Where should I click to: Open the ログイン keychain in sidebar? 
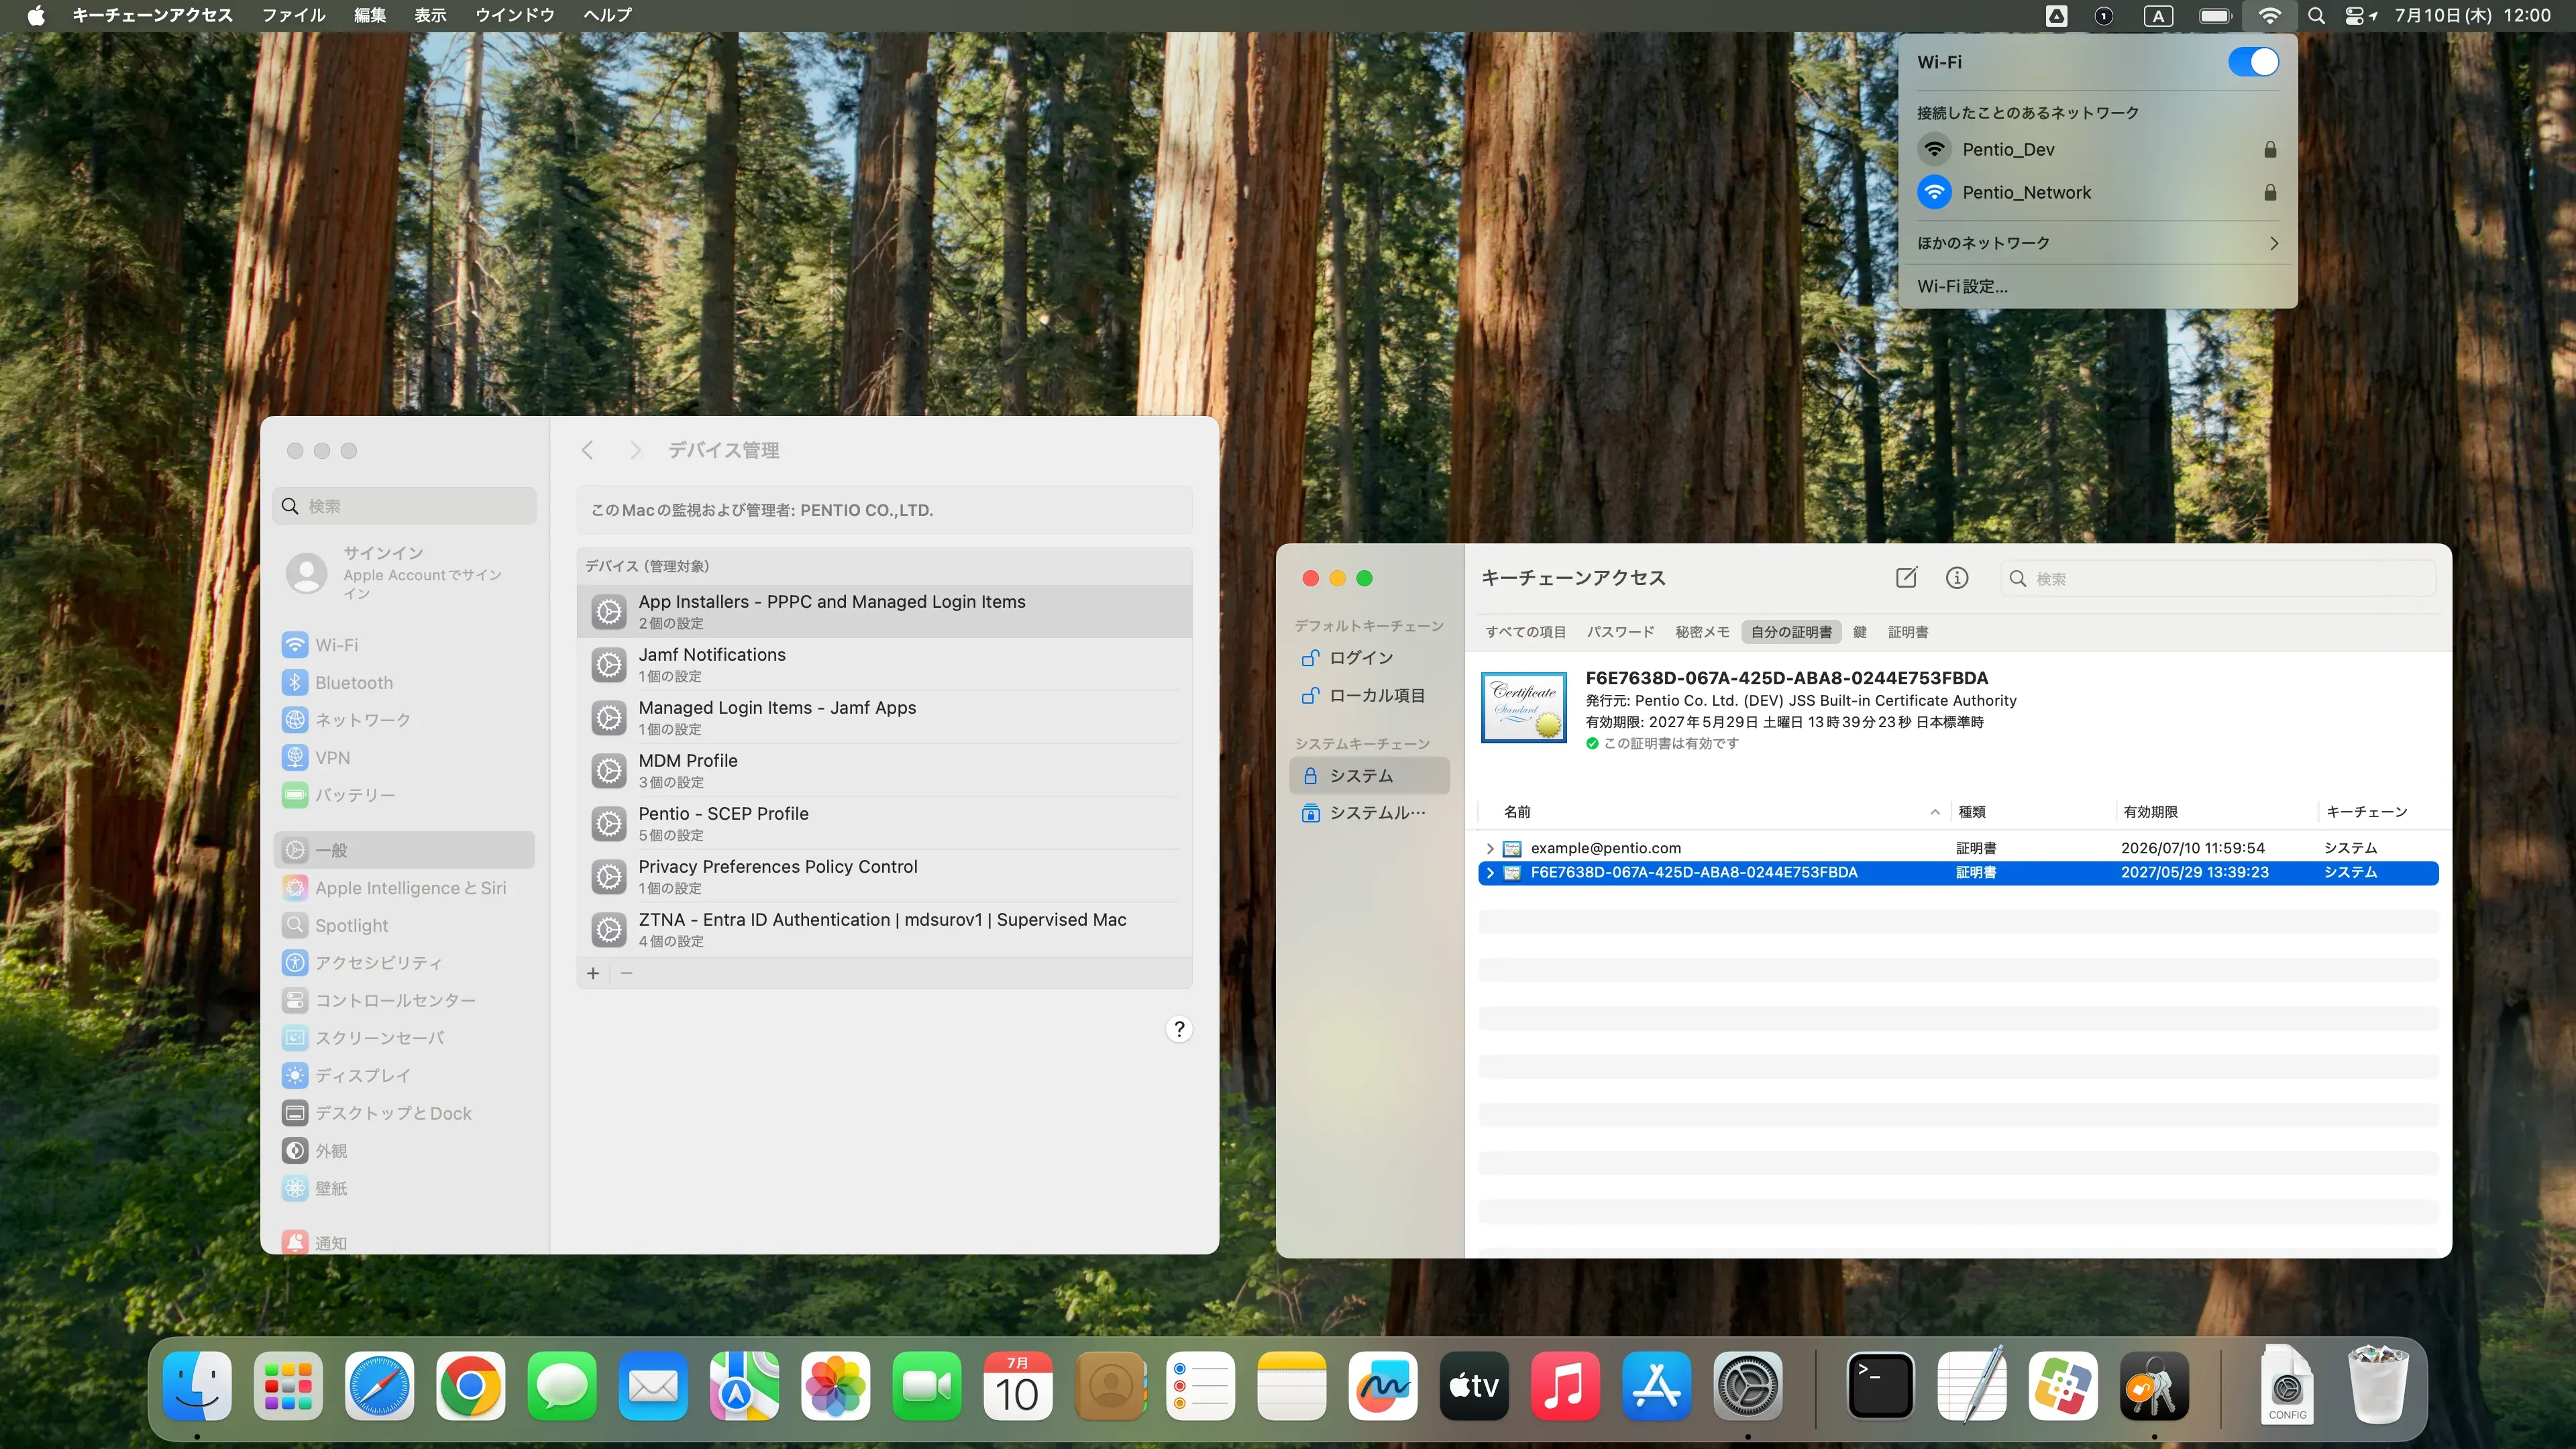pyautogui.click(x=1360, y=657)
